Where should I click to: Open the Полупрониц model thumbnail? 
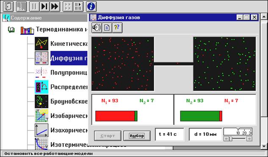coord(41,73)
